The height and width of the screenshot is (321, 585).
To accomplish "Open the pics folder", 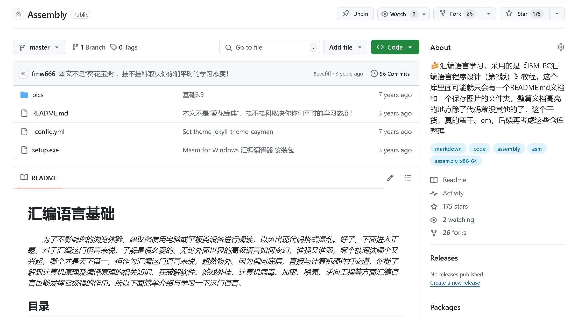I will (38, 95).
